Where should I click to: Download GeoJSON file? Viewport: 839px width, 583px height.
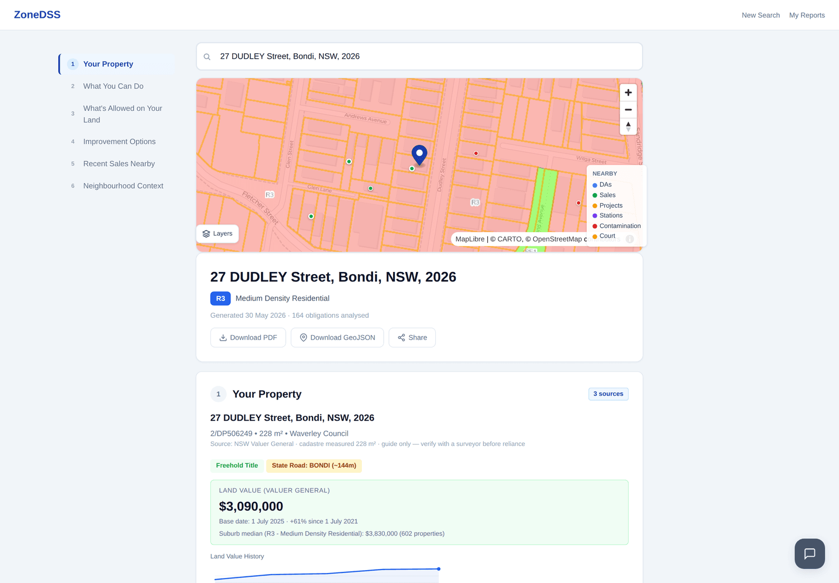337,337
